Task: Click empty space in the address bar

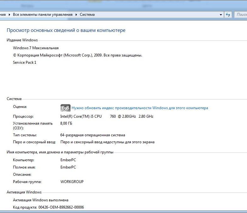Action: pos(158,15)
